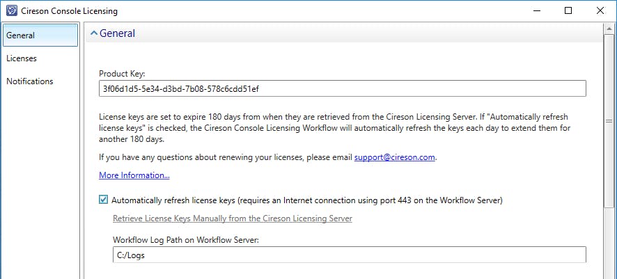The height and width of the screenshot is (279, 617).
Task: Switch to the Notifications tab
Action: (30, 81)
